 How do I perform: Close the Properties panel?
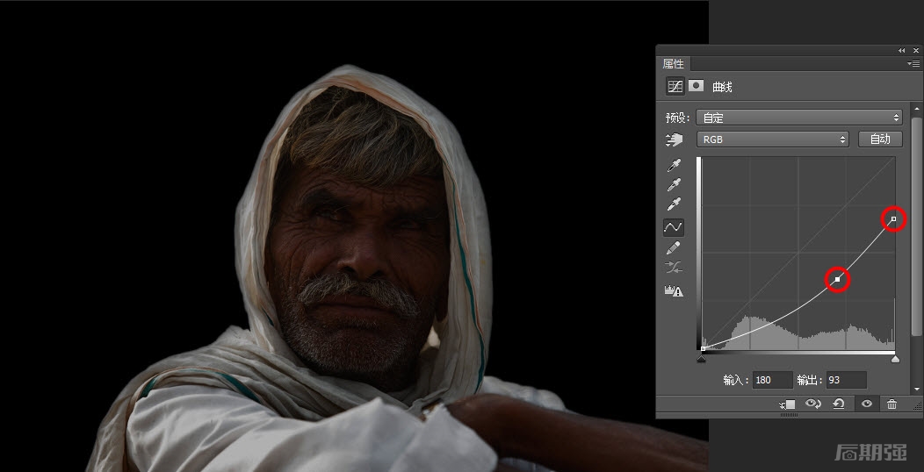(x=916, y=51)
